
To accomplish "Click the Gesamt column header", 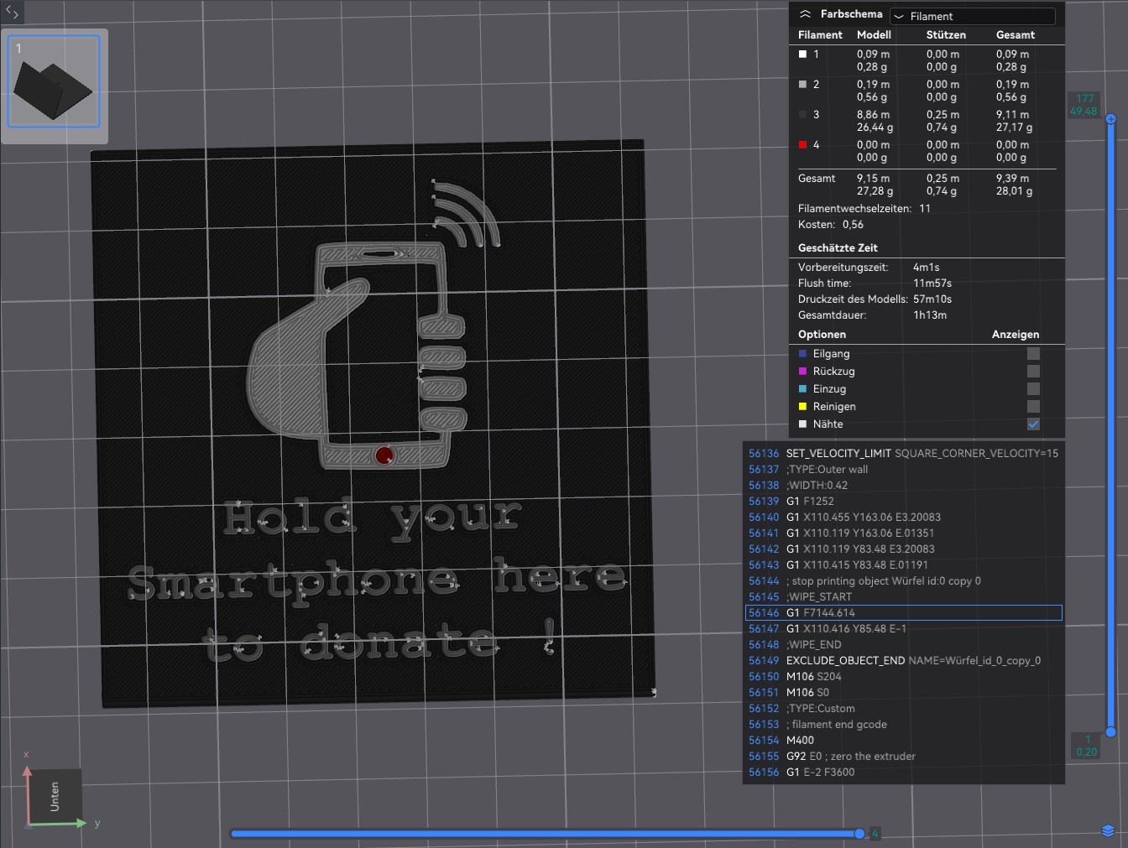I will 1015,35.
